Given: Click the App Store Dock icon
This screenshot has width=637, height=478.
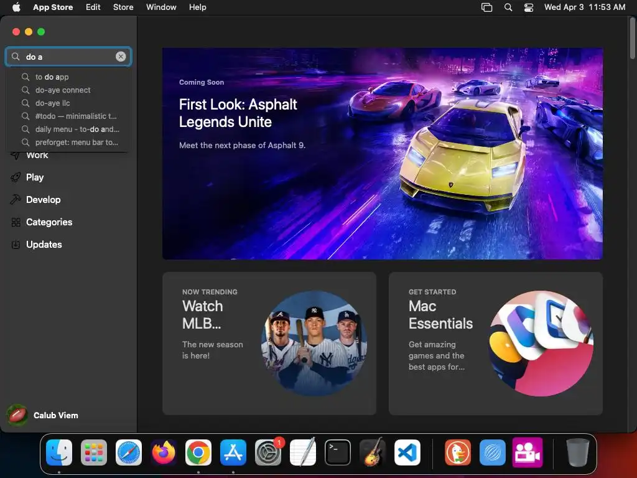Looking at the screenshot, I should coord(233,452).
